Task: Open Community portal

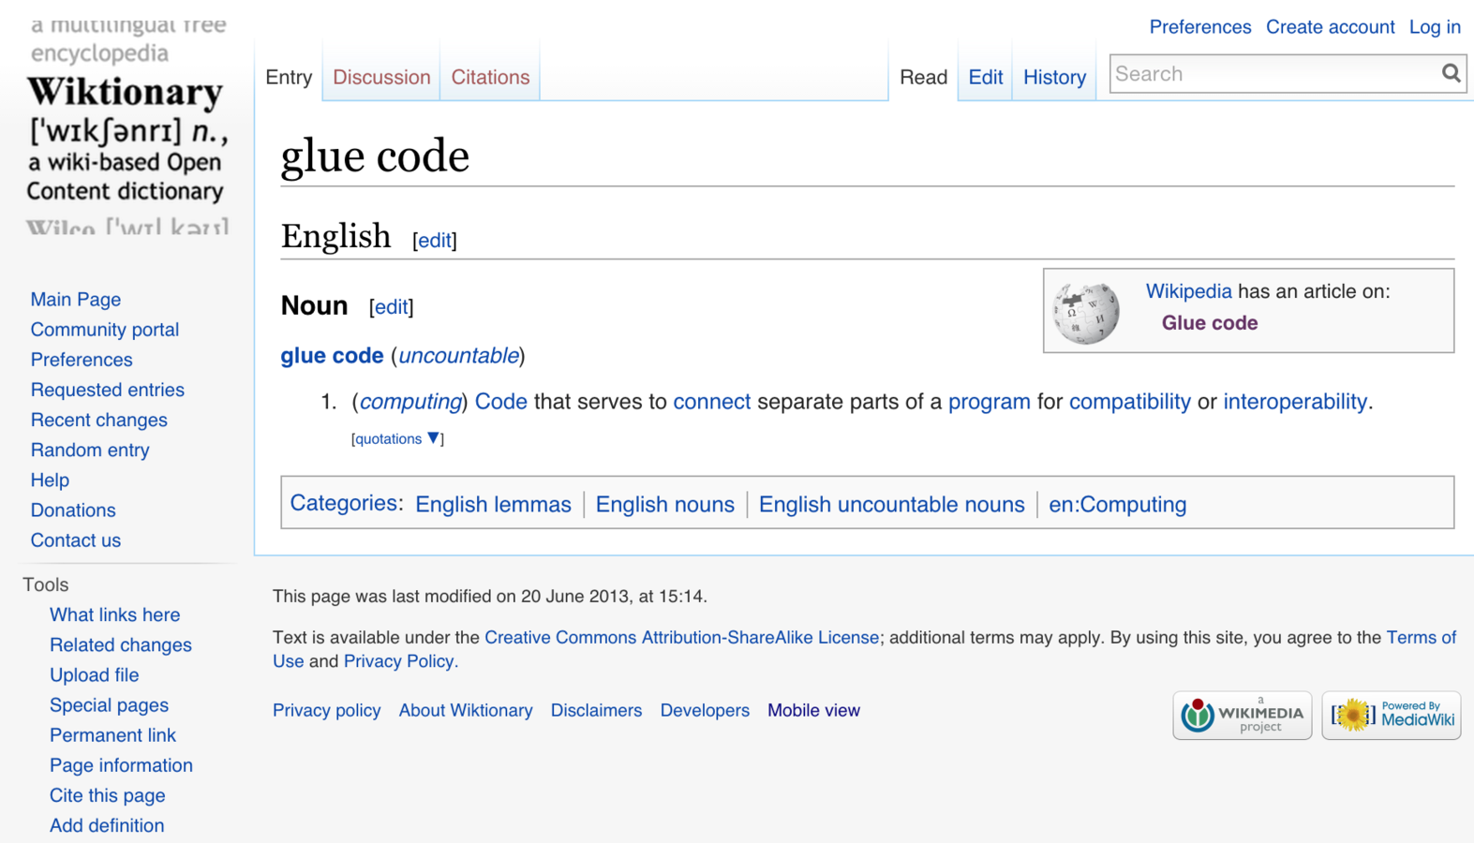Action: click(105, 330)
